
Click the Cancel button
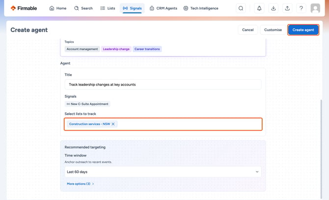pyautogui.click(x=248, y=30)
